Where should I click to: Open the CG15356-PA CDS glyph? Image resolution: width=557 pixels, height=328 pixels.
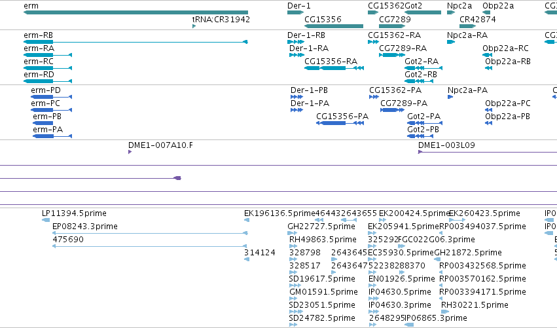coord(340,123)
